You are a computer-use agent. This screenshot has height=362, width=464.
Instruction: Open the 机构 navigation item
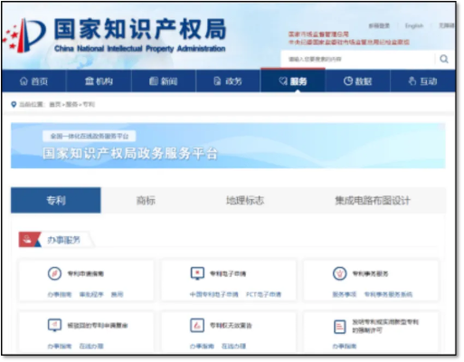(99, 81)
